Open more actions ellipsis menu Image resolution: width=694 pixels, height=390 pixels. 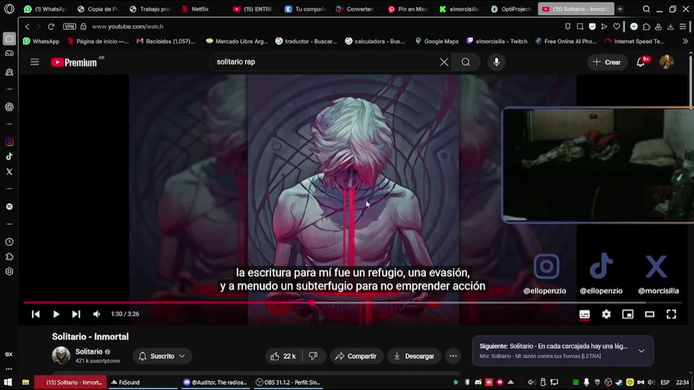(453, 356)
